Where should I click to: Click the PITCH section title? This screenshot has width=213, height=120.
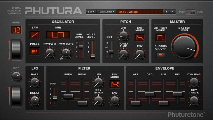pyautogui.click(x=125, y=22)
